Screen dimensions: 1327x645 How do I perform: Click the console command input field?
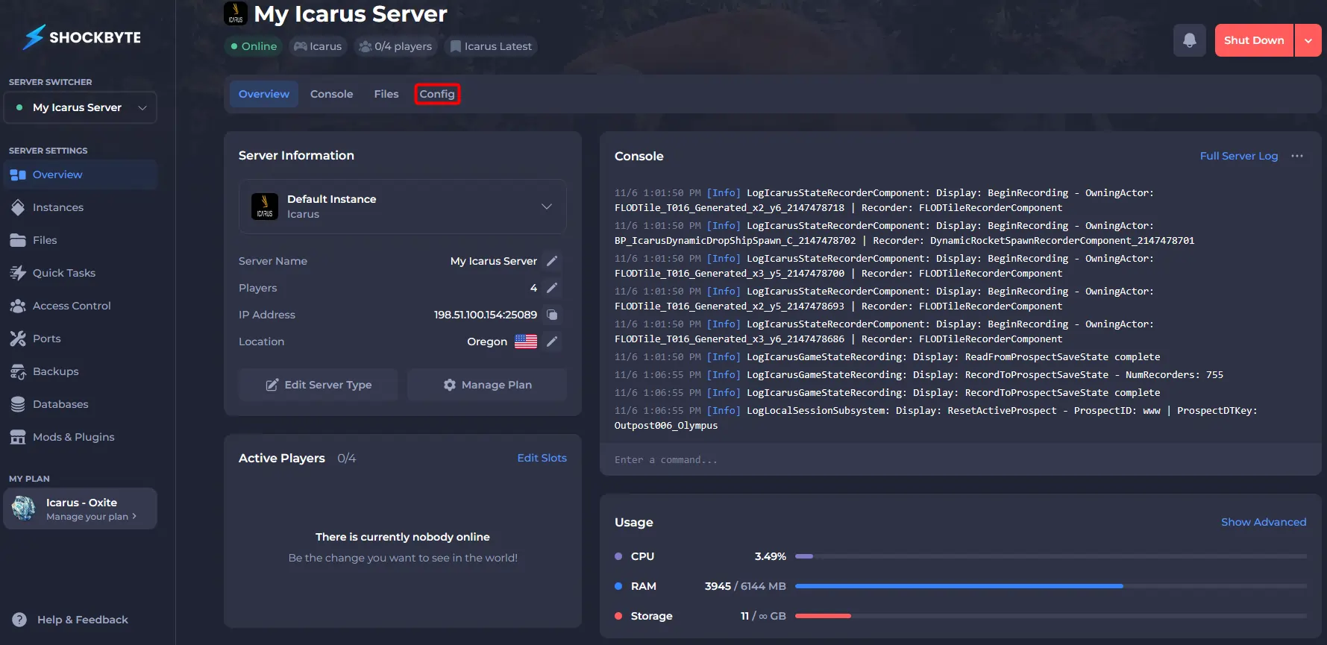[x=959, y=460]
